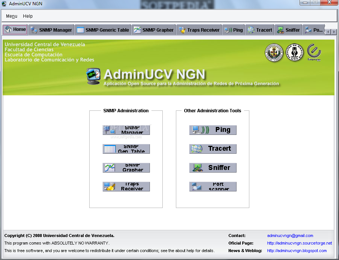
Task: Click the globe icon on Tracert tab
Action: pos(251,30)
